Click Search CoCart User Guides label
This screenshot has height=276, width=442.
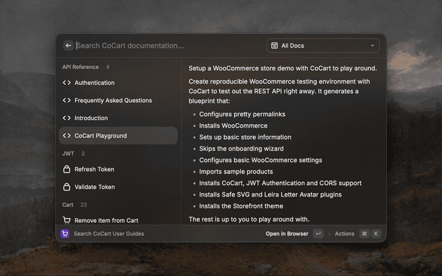pyautogui.click(x=109, y=234)
